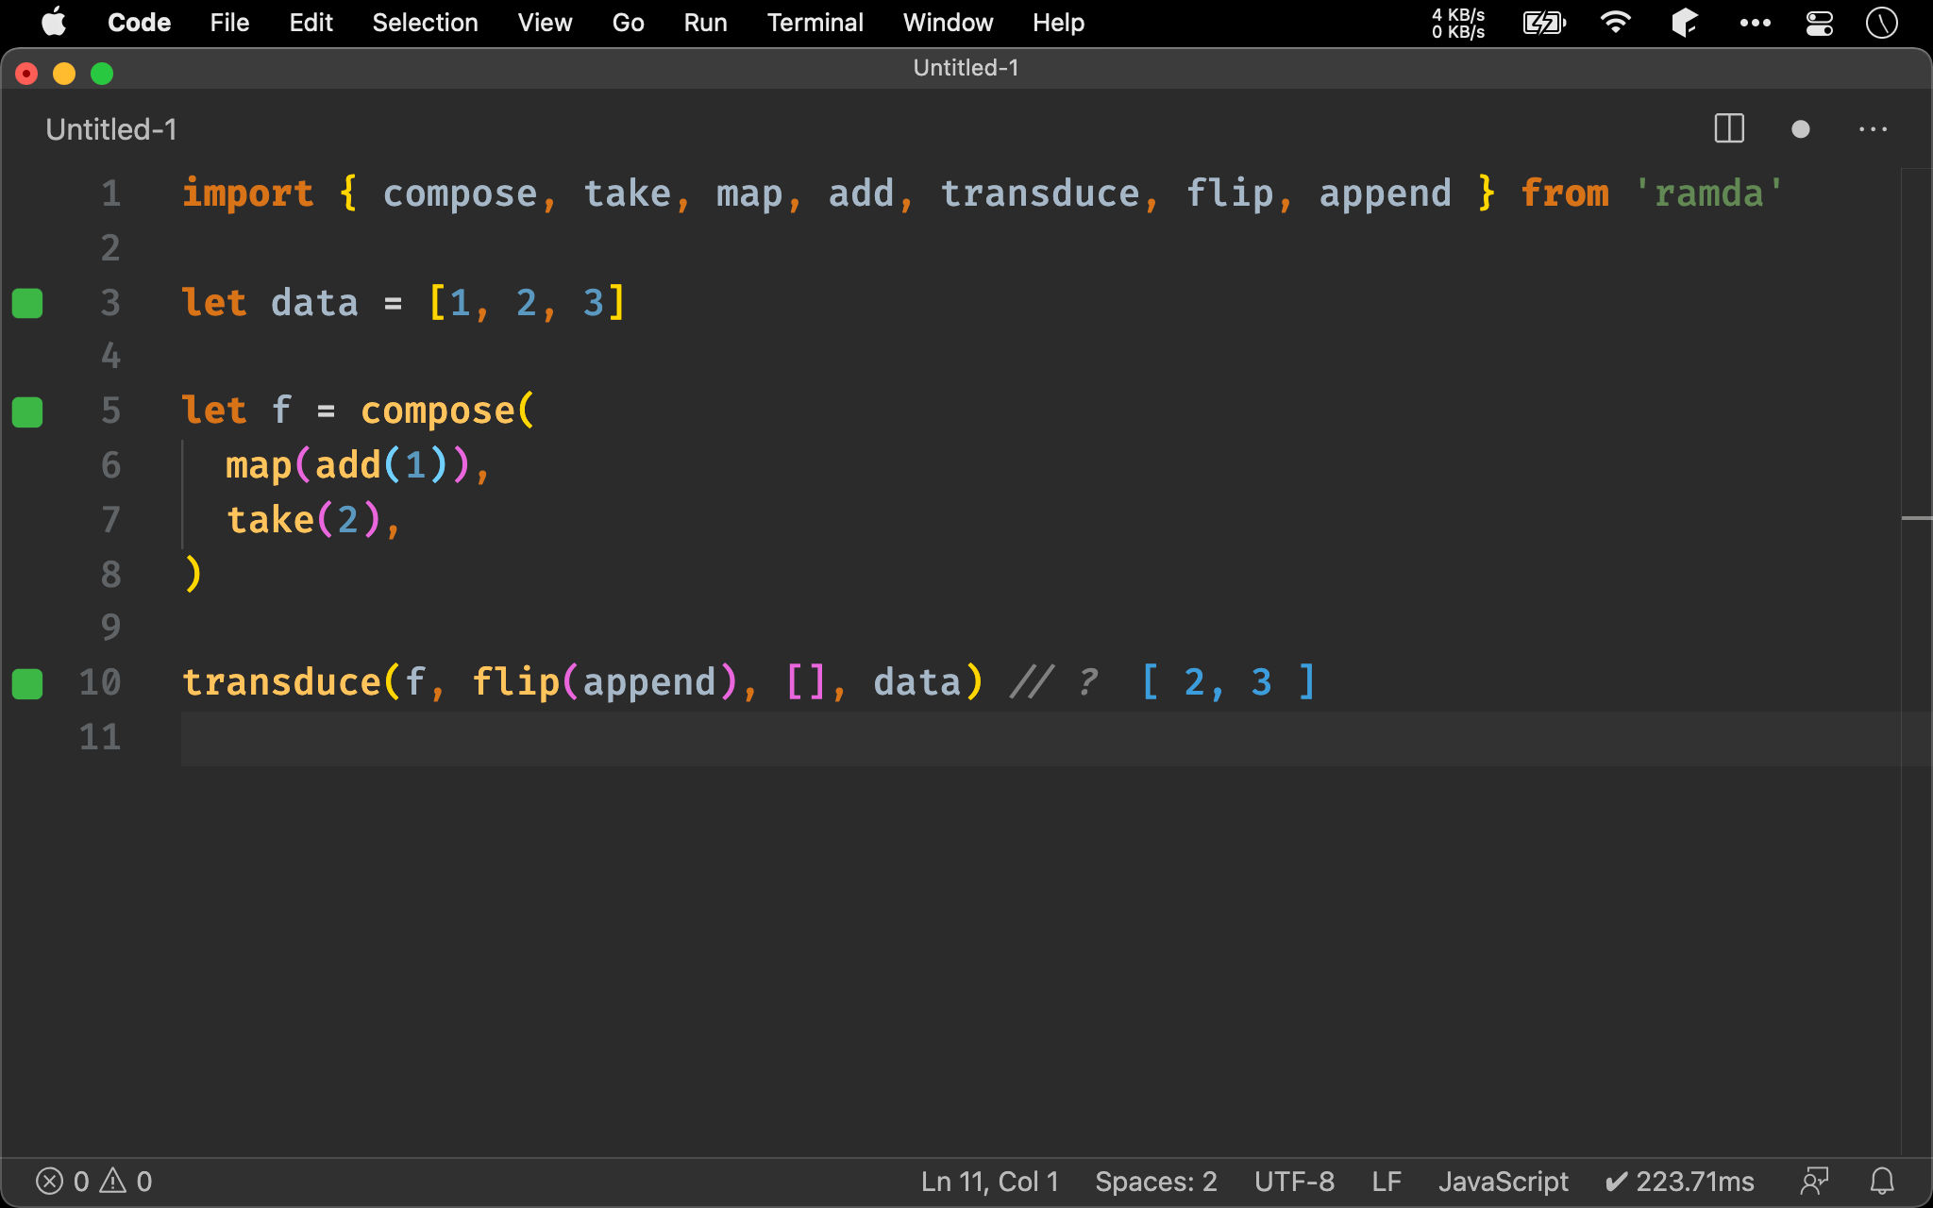Select the more actions ellipsis icon
The height and width of the screenshot is (1208, 1933).
pyautogui.click(x=1874, y=126)
